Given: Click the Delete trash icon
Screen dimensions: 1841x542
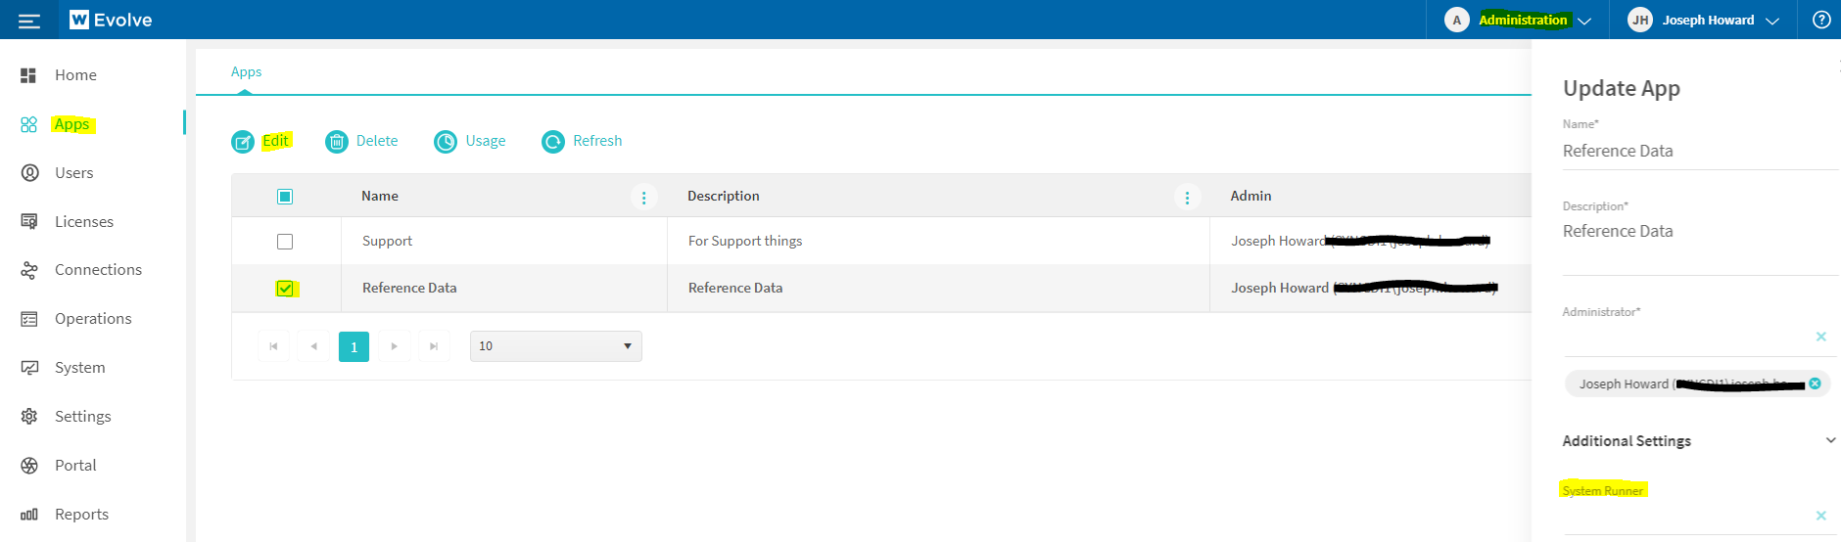Looking at the screenshot, I should click(x=337, y=142).
